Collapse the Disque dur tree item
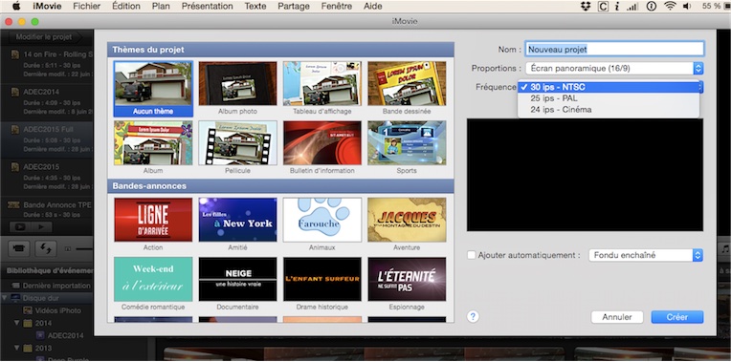 tap(5, 298)
